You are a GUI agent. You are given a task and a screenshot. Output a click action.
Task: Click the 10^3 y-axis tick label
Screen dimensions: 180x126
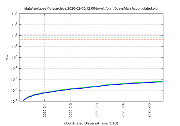15,24
